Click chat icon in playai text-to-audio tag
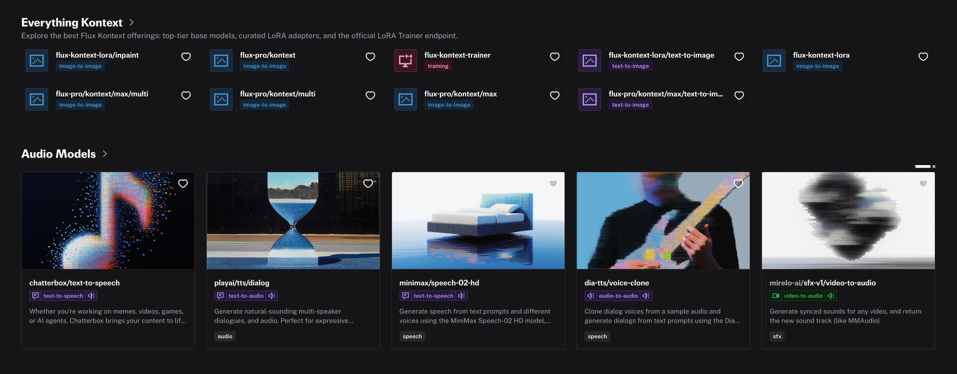The image size is (957, 374). 220,296
